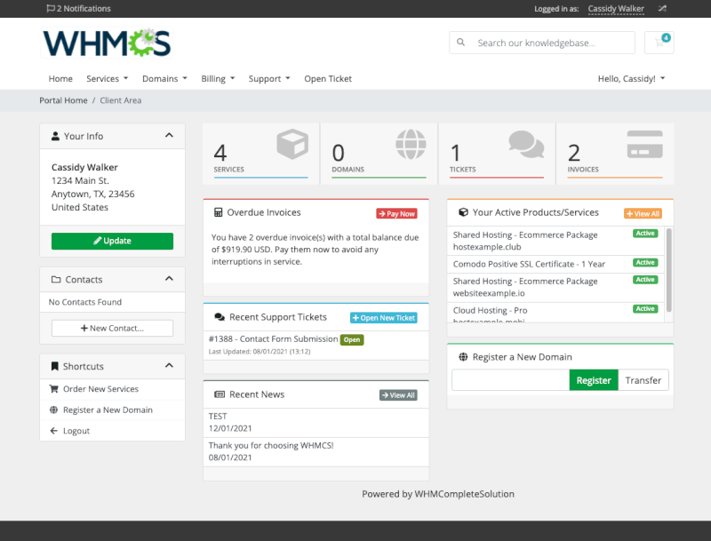Click the Active Products cube icon

tap(463, 212)
